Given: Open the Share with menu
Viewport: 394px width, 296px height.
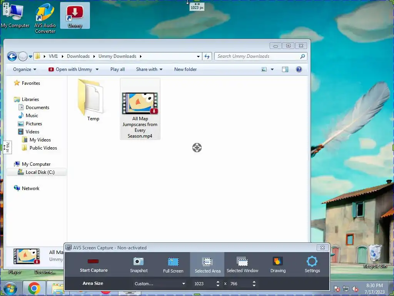Looking at the screenshot, I should pos(149,69).
